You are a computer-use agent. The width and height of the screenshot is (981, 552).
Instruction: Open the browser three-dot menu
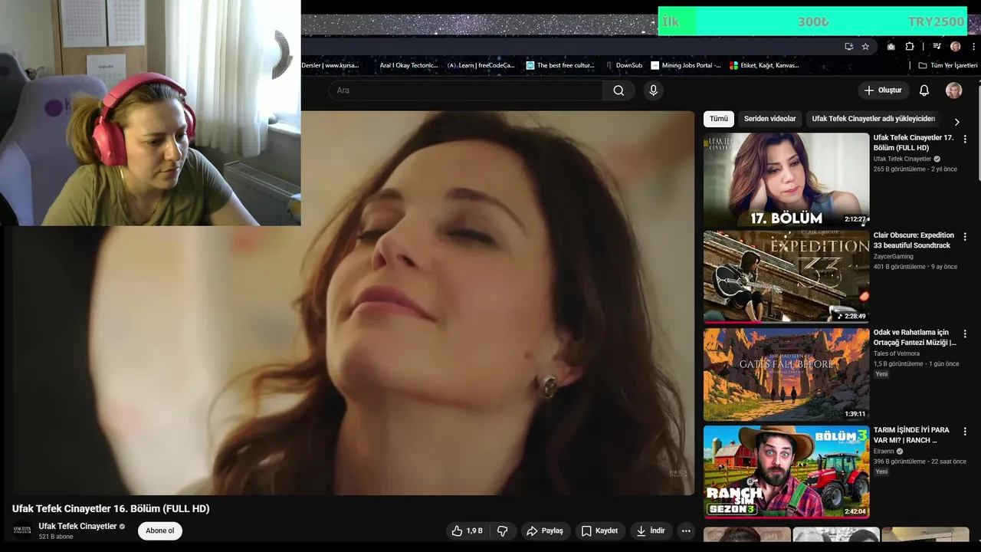pyautogui.click(x=973, y=46)
